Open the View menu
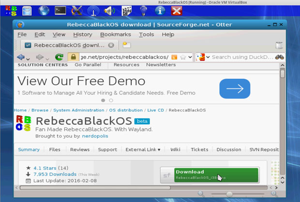Viewport: 300px width, 202px height. pyautogui.click(x=59, y=34)
